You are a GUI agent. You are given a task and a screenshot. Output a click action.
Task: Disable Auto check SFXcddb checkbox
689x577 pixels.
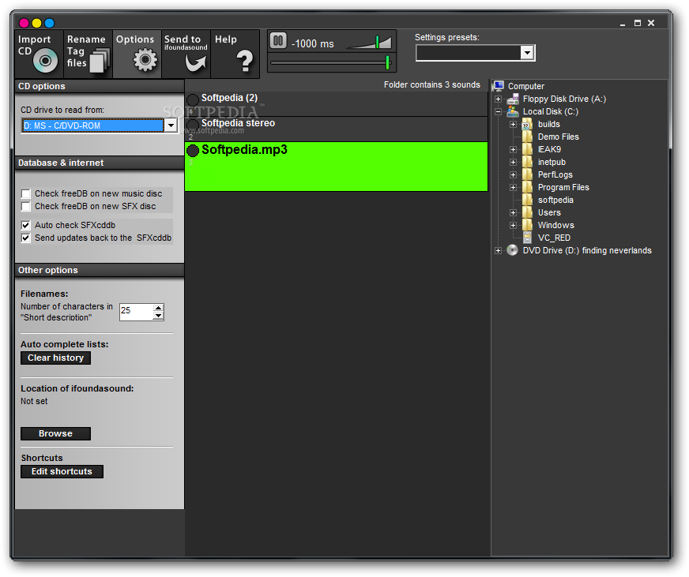click(x=26, y=225)
